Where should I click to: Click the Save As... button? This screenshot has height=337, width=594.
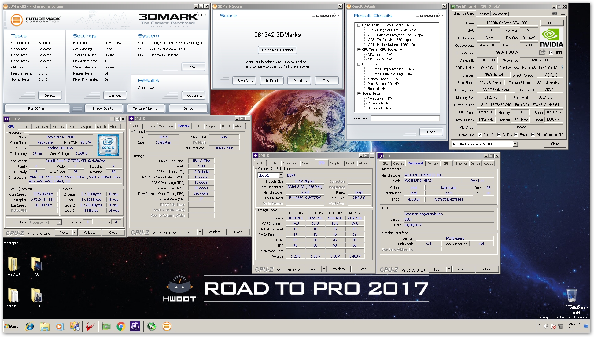[245, 81]
